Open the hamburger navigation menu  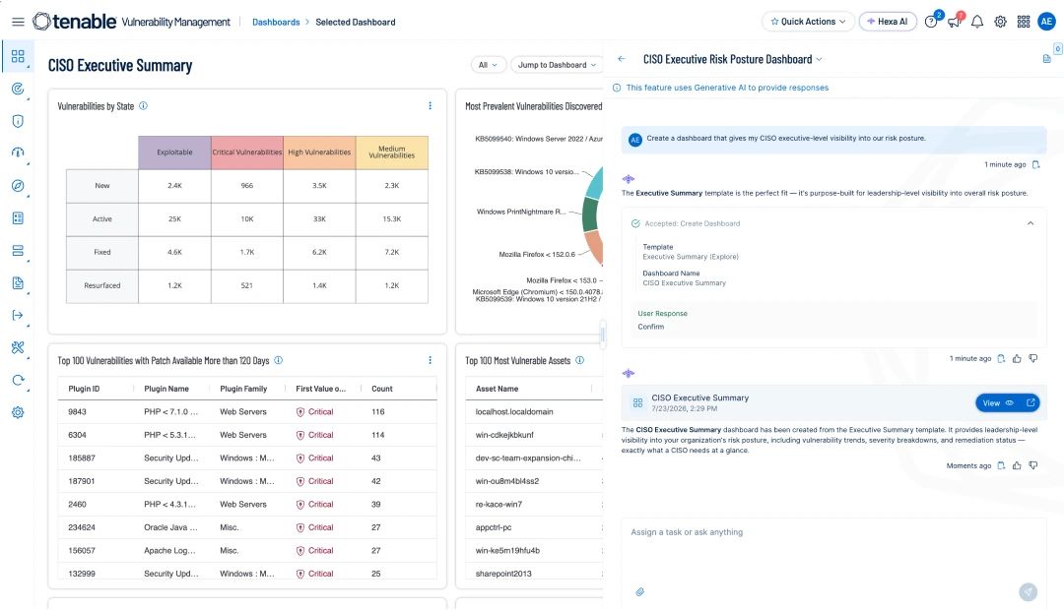coord(19,22)
